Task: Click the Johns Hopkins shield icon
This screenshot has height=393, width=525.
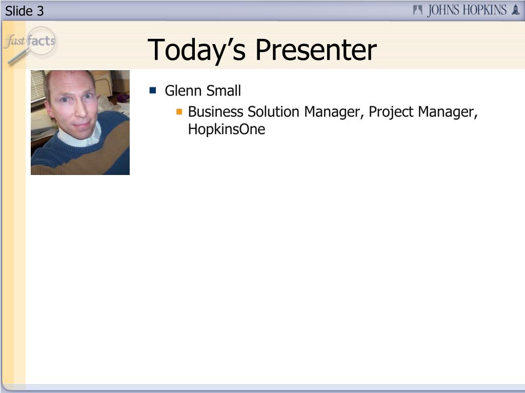Action: pyautogui.click(x=417, y=10)
